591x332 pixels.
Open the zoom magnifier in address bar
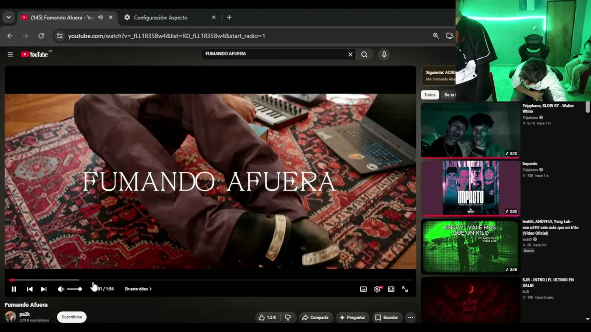pyautogui.click(x=436, y=36)
